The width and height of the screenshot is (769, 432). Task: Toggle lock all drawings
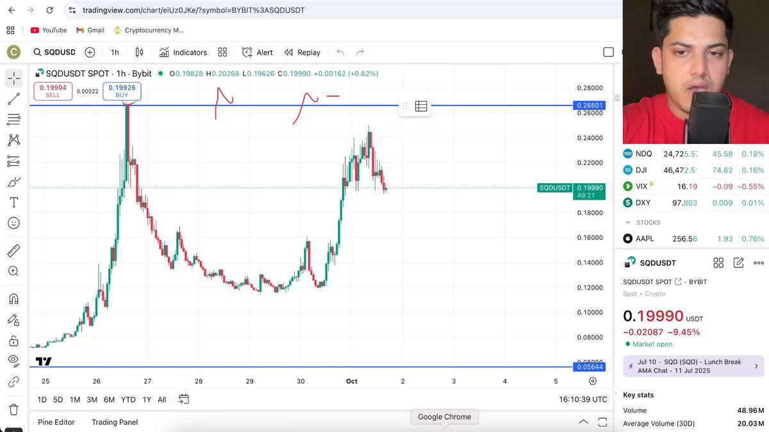(x=13, y=341)
